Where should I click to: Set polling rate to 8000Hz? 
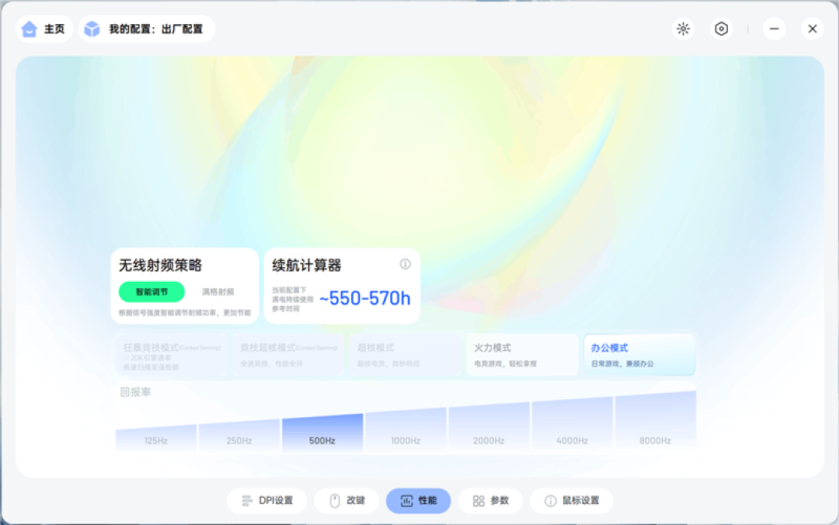click(x=656, y=422)
